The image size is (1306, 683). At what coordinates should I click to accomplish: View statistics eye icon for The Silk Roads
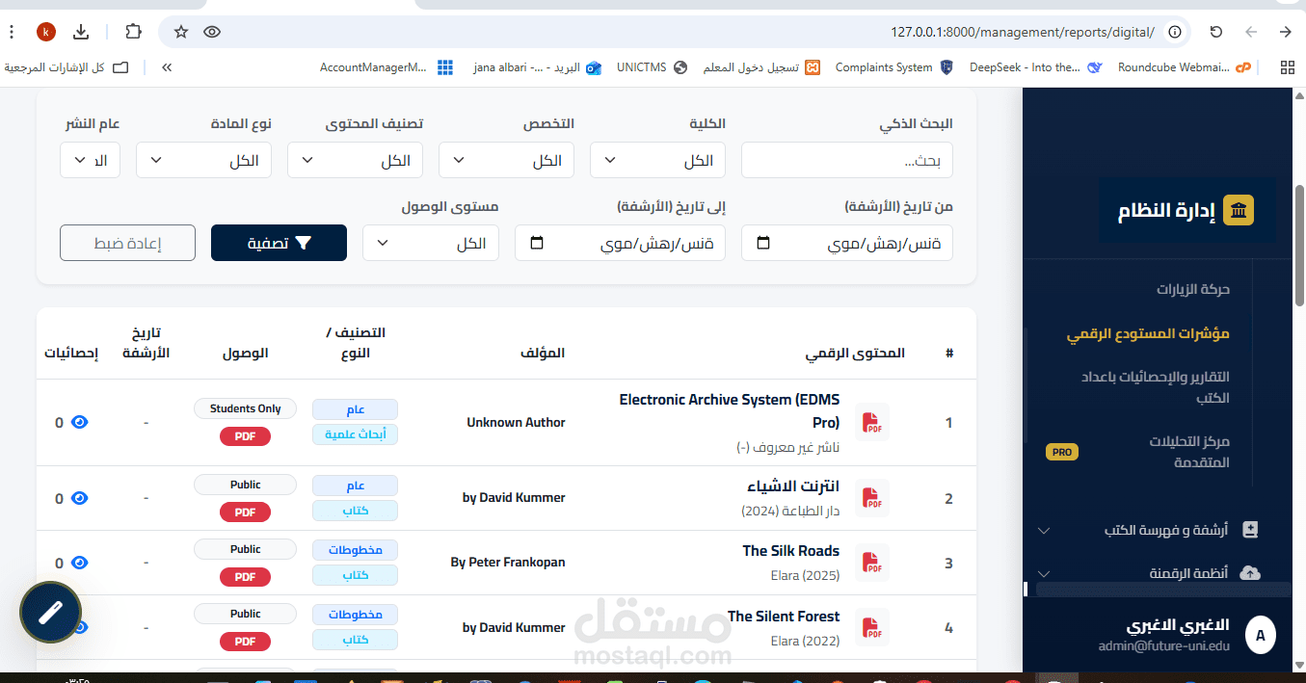point(80,563)
